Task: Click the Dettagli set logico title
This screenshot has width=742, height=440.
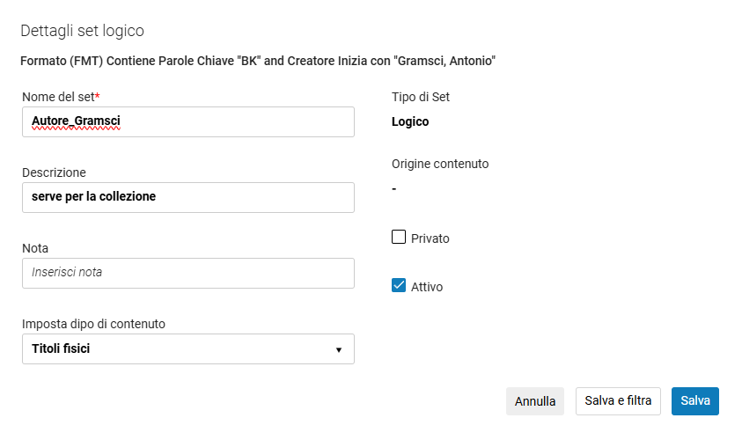Action: click(83, 31)
